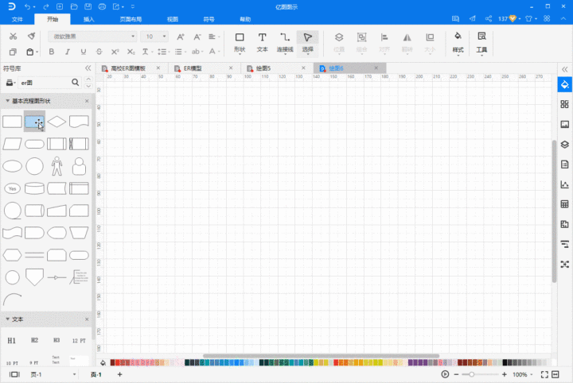This screenshot has height=383, width=573.
Task: Open the Layers panel on right sidebar
Action: (564, 145)
